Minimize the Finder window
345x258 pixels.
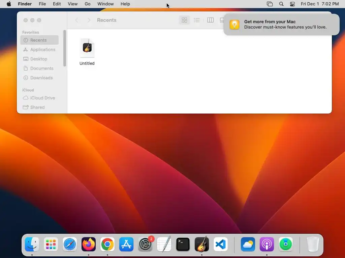point(32,20)
